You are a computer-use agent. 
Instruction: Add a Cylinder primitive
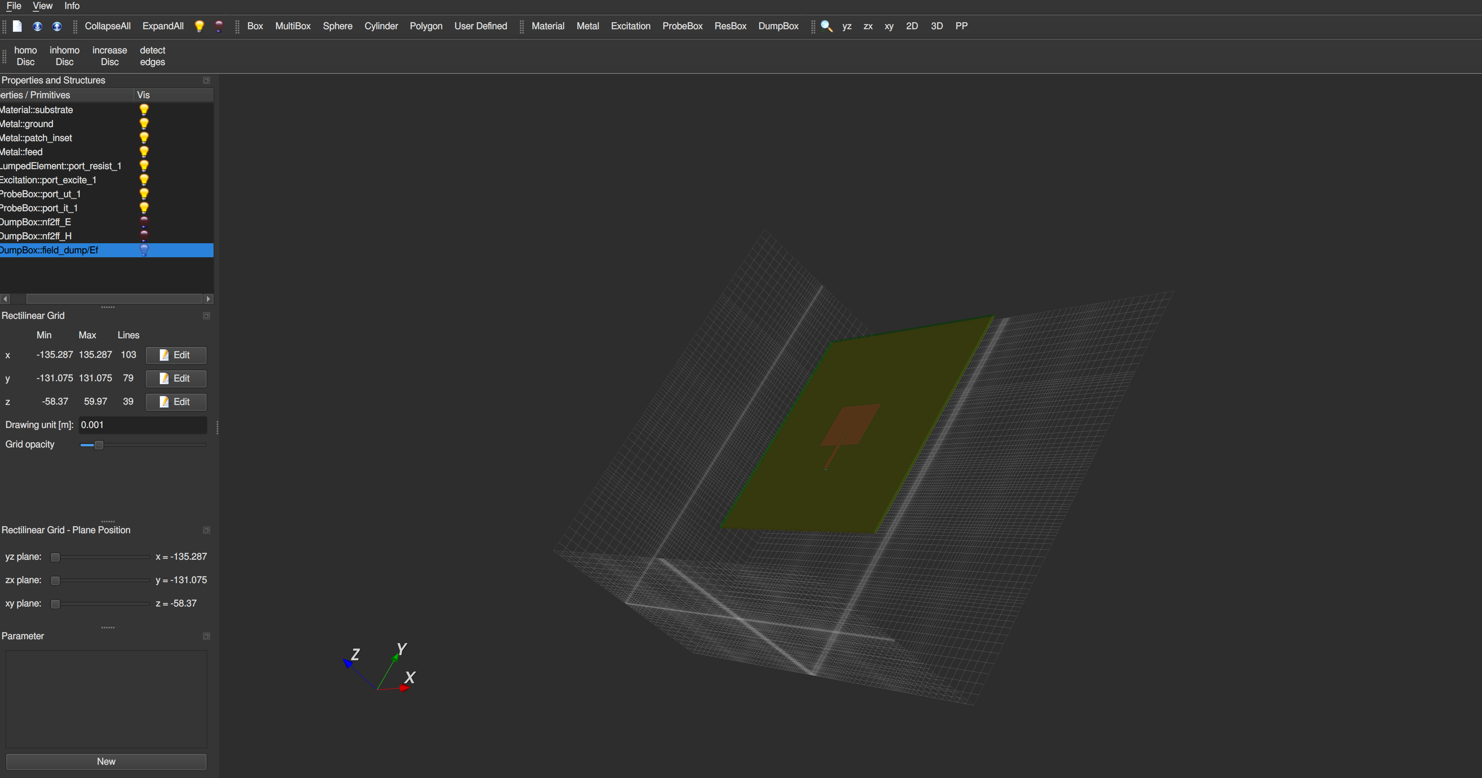tap(381, 26)
